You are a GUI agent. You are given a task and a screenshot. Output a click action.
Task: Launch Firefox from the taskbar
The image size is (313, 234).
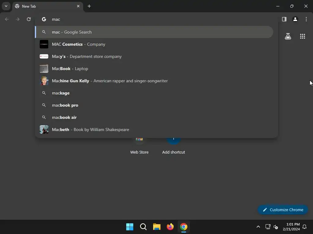170,227
